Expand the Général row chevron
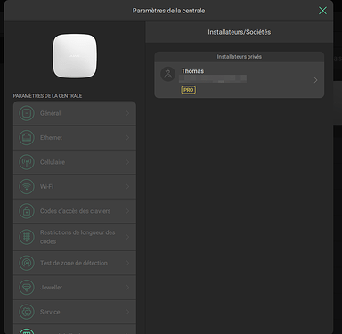Image resolution: width=342 pixels, height=334 pixels. (x=127, y=113)
